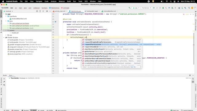Click the Search Everywhere magnifier icon
This screenshot has height=111, width=197.
click(x=189, y=8)
